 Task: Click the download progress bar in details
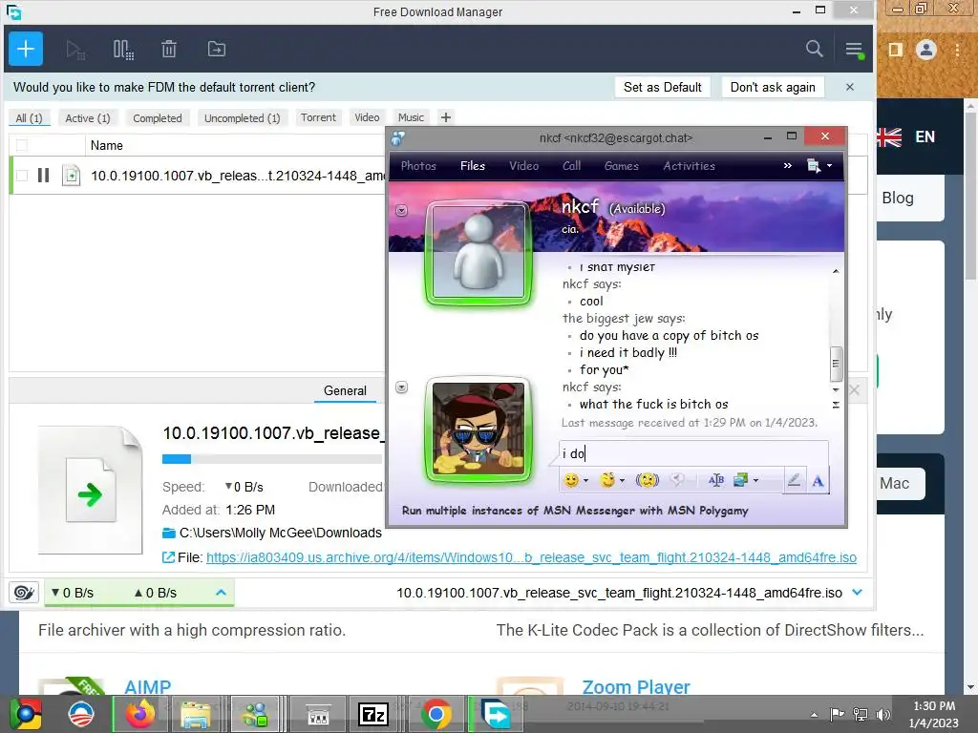272,459
